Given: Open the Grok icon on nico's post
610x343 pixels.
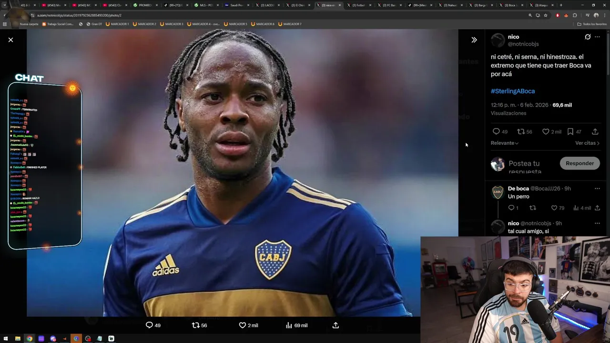Looking at the screenshot, I should [588, 37].
